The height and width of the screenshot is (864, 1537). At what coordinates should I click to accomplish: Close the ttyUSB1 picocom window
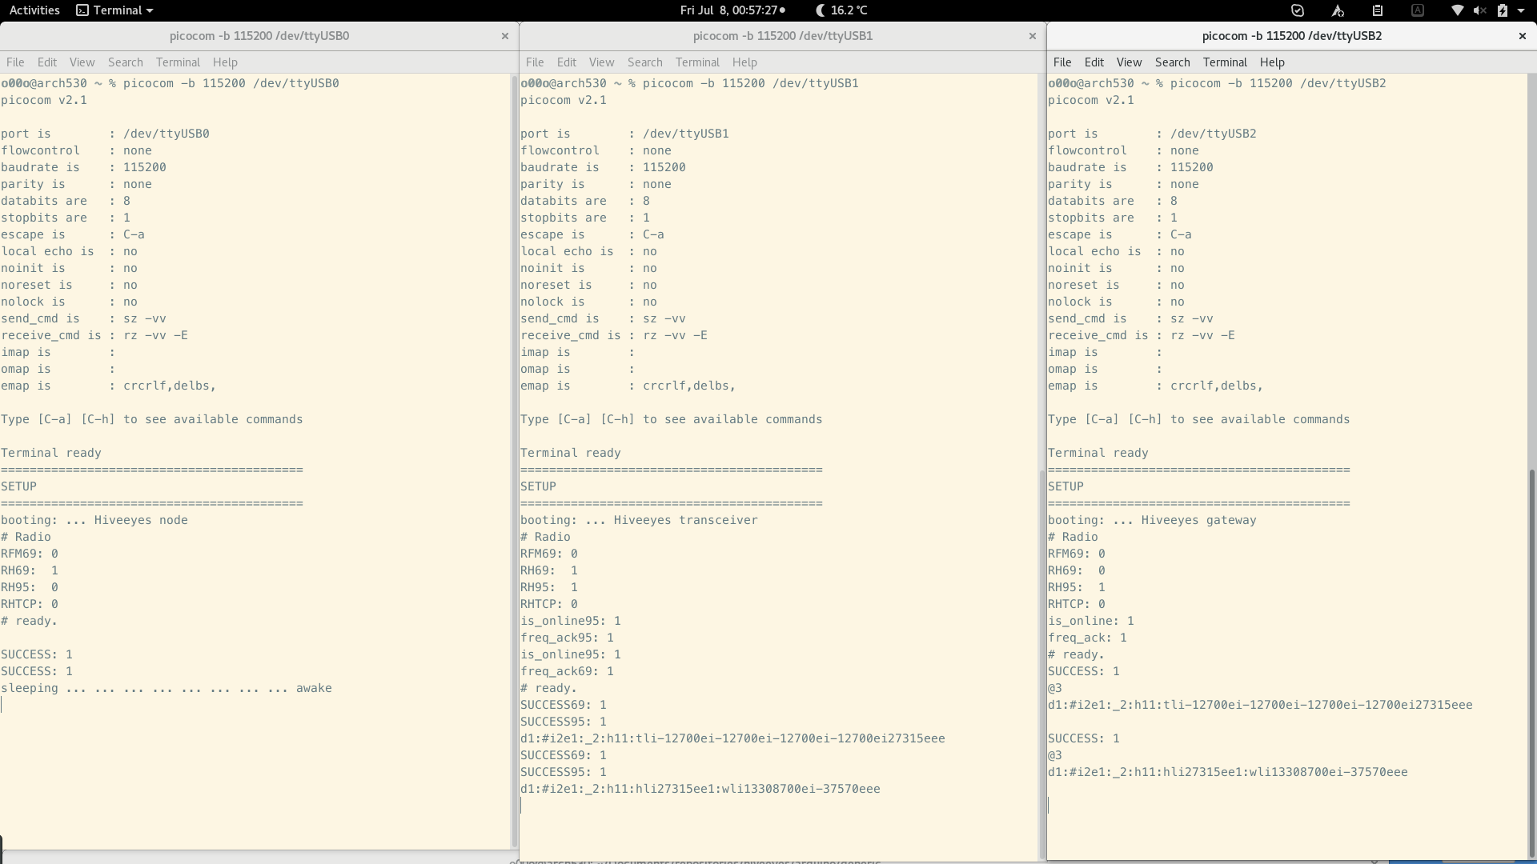(x=1032, y=36)
